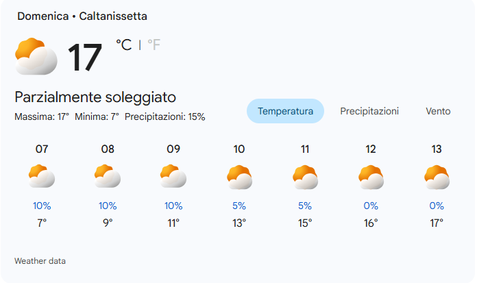Click the 0% precipitation under 12
The image size is (477, 283).
(371, 206)
